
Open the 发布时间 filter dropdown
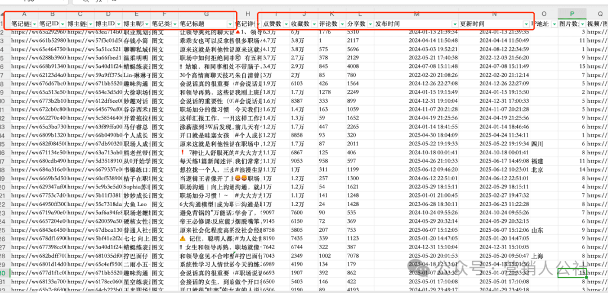(454, 24)
